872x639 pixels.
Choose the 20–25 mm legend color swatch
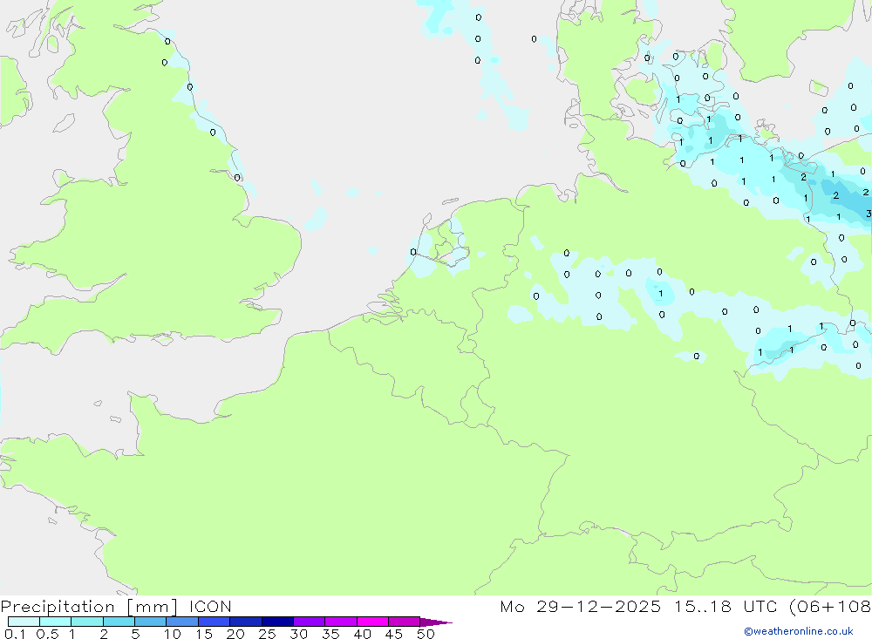click(x=246, y=622)
